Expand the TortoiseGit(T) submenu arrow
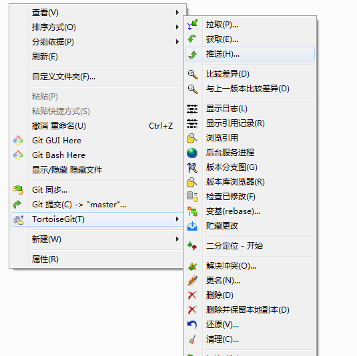This screenshot has width=357, height=356. click(x=177, y=219)
